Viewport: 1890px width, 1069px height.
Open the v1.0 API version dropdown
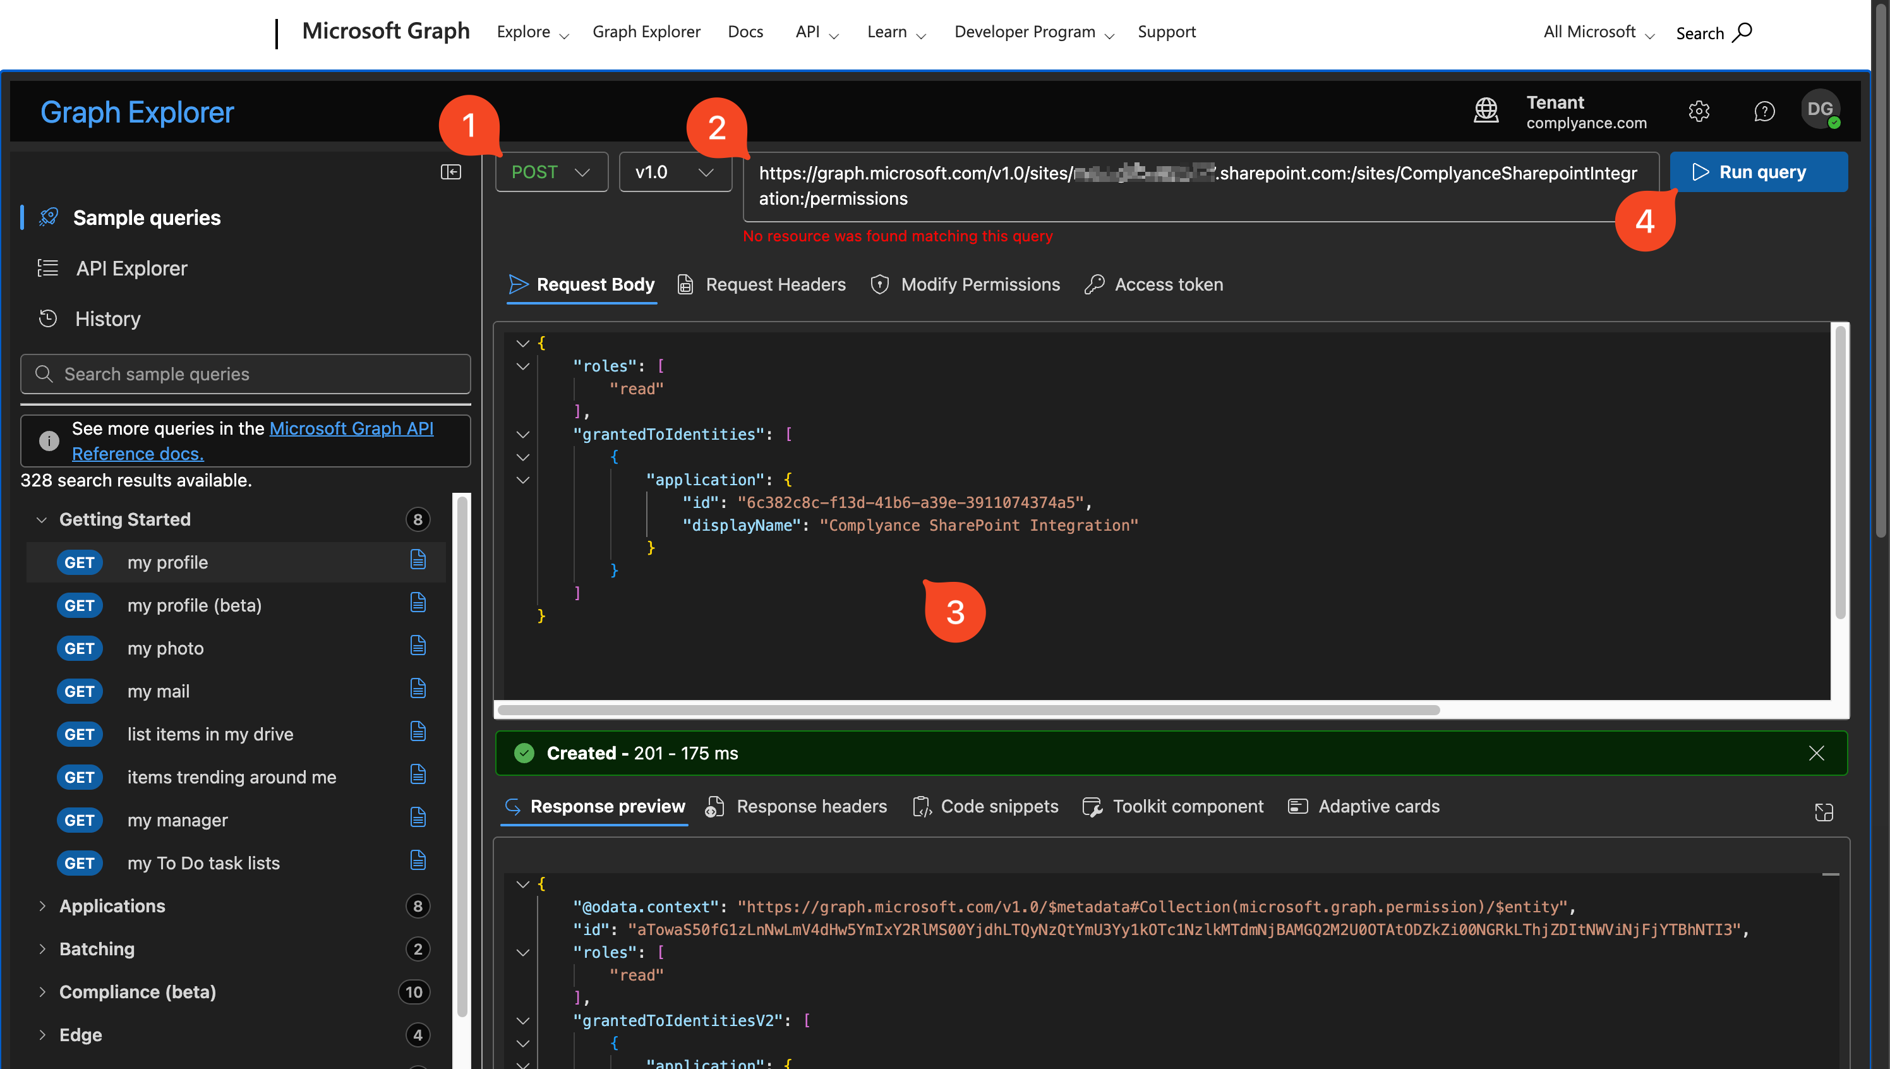tap(675, 172)
